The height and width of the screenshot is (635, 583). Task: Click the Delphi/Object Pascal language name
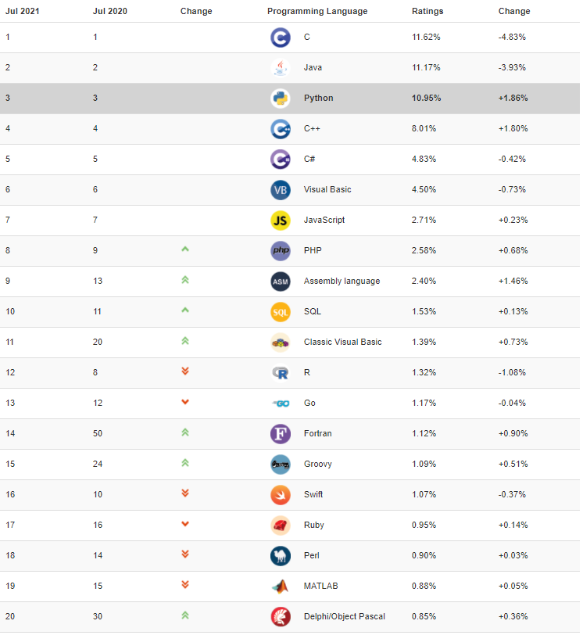344,617
